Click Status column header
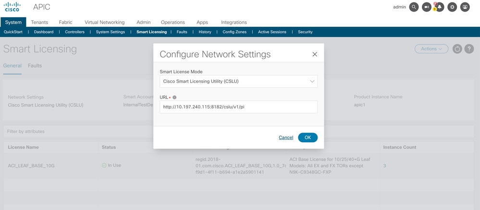The height and width of the screenshot is (210, 480). (109, 147)
